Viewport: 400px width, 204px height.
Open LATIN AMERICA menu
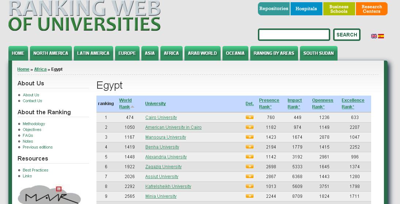click(94, 53)
